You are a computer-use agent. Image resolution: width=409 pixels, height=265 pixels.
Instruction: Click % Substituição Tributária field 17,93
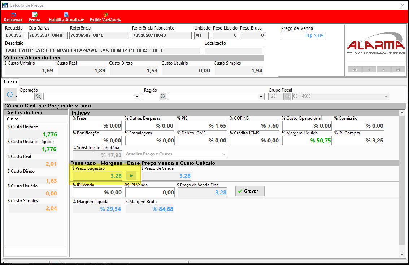pos(97,155)
